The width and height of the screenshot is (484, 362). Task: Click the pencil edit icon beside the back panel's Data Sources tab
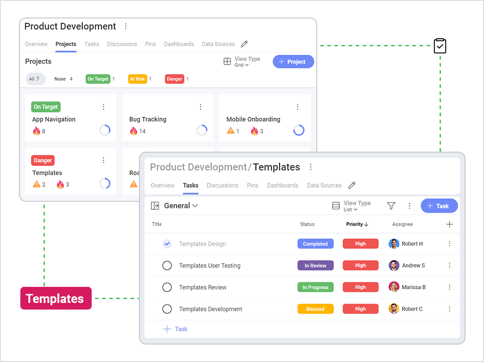tap(244, 44)
